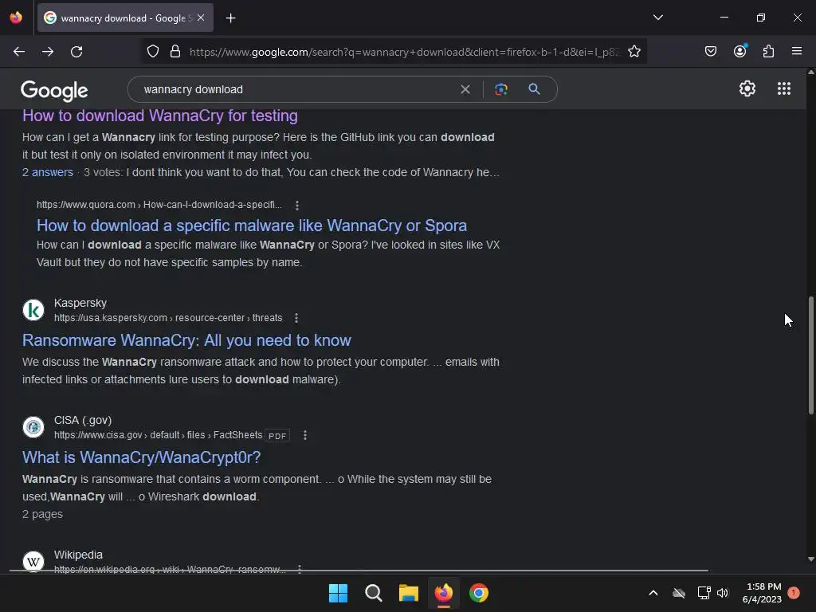
Task: Click the Kaspersky source name
Action: coord(80,303)
